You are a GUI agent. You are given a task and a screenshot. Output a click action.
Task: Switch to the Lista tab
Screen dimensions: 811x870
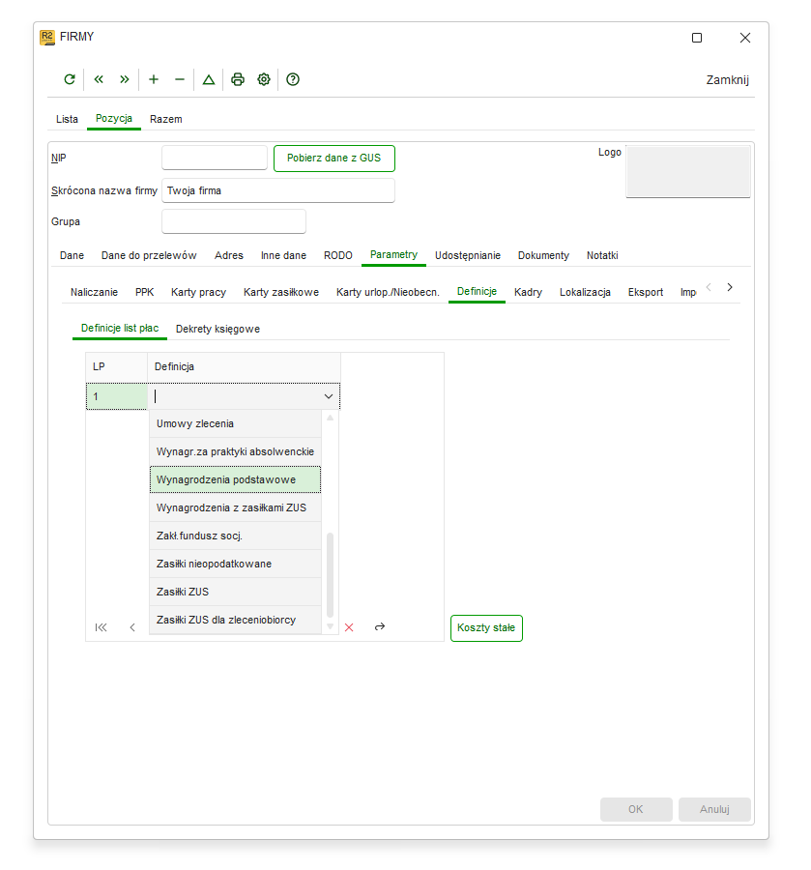[67, 119]
